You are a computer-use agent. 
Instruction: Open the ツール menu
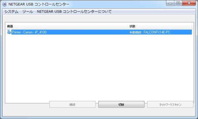tap(28, 12)
